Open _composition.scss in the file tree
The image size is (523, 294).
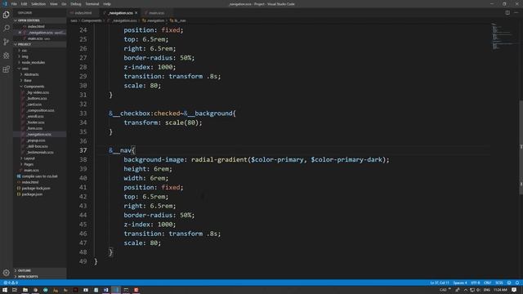point(40,110)
